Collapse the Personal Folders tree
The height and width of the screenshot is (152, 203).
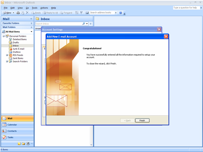click(3, 36)
